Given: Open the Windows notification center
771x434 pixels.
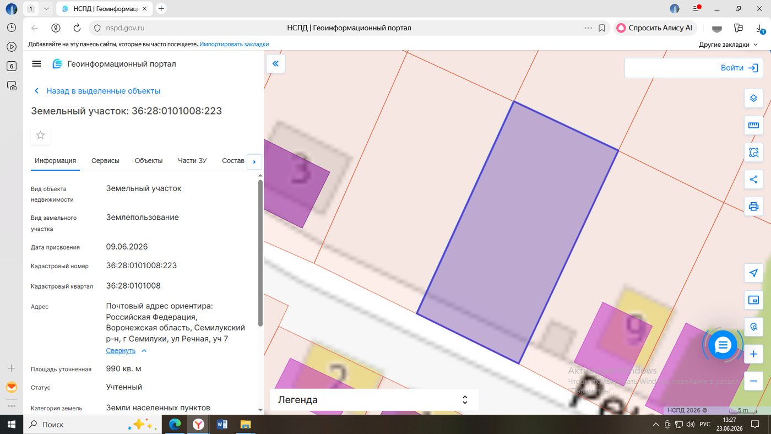Looking at the screenshot, I should (754, 425).
